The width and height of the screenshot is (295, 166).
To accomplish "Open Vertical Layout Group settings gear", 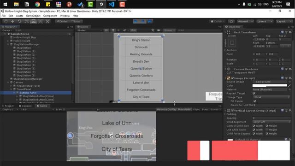I will coord(290,111).
